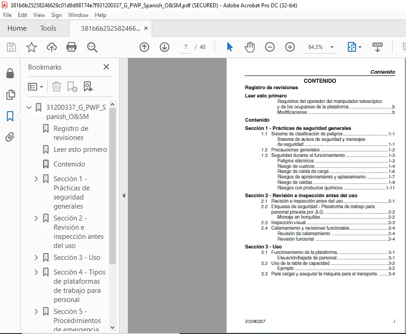Open Page Thumbnails sidebar icon
The height and width of the screenshot is (334, 406).
coord(11,95)
